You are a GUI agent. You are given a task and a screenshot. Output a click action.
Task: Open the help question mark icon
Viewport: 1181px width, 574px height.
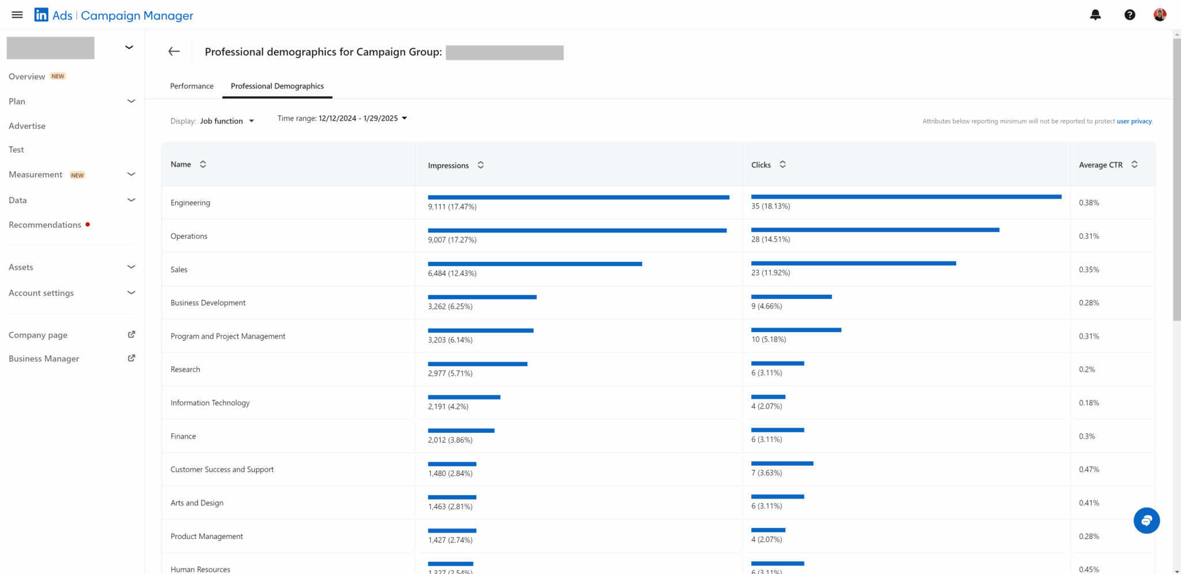(x=1130, y=15)
